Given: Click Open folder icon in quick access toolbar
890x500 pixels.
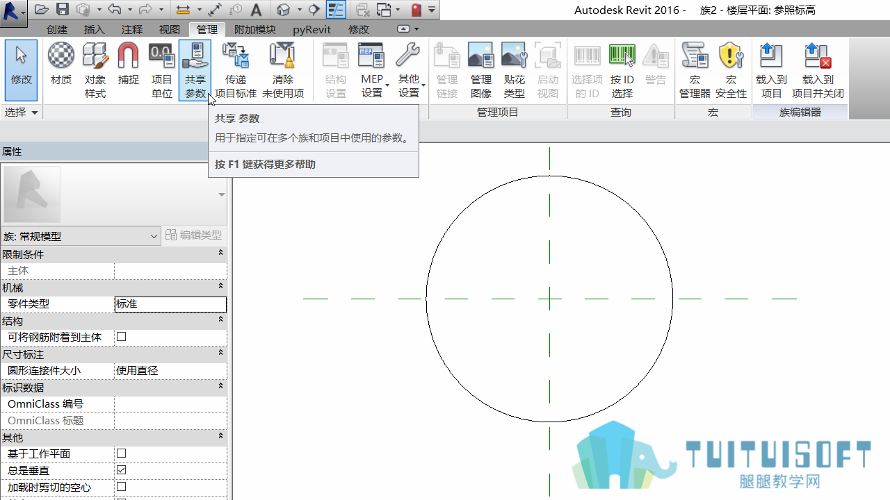Looking at the screenshot, I should [42, 10].
